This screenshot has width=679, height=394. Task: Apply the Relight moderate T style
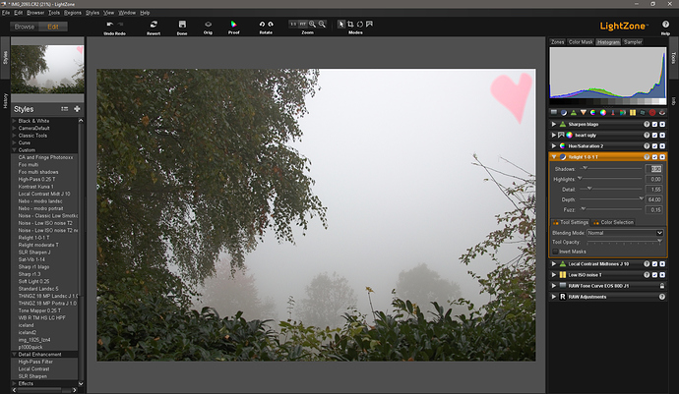[38, 245]
